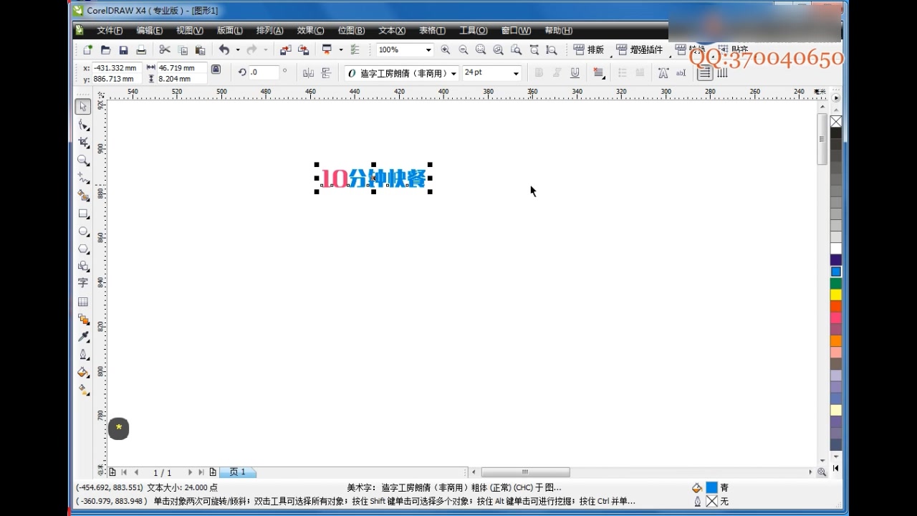Select the Outline pen tool

point(83,355)
